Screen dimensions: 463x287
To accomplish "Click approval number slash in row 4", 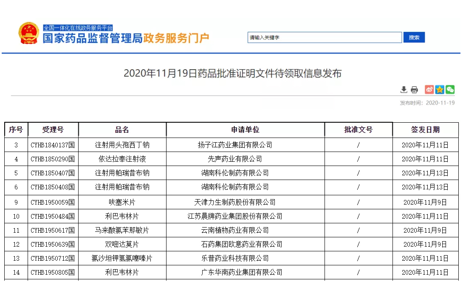I will (x=359, y=159).
